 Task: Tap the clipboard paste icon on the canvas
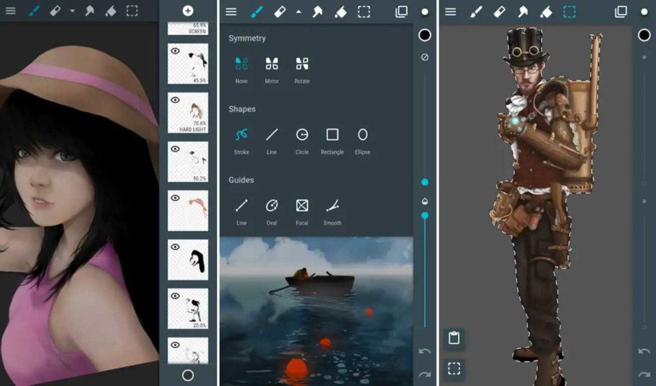pos(454,339)
